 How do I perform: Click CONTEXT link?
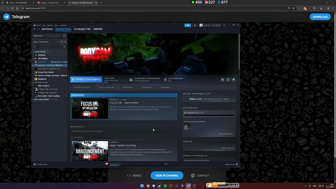[200, 176]
